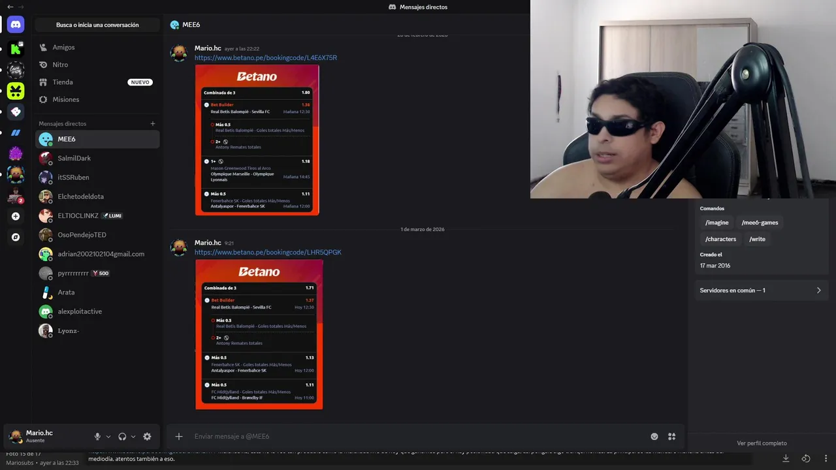Viewport: 836px width, 470px height.
Task: Open the Misiones quests page
Action: click(97, 99)
